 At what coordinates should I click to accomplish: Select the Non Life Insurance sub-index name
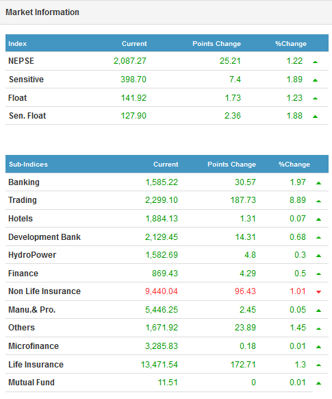44,291
